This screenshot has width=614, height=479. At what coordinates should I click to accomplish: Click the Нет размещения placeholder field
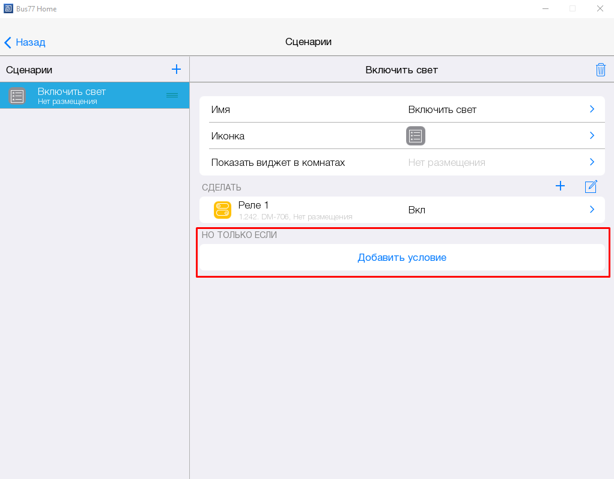tap(446, 162)
